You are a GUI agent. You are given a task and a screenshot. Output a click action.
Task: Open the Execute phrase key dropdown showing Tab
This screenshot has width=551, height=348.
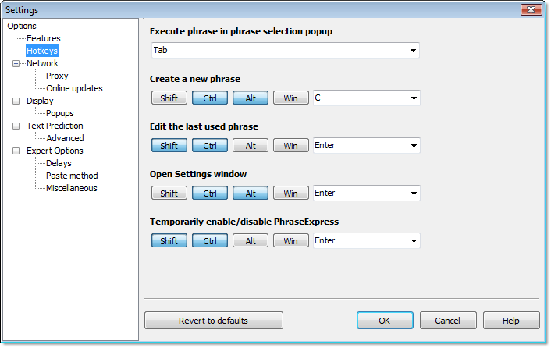click(286, 50)
